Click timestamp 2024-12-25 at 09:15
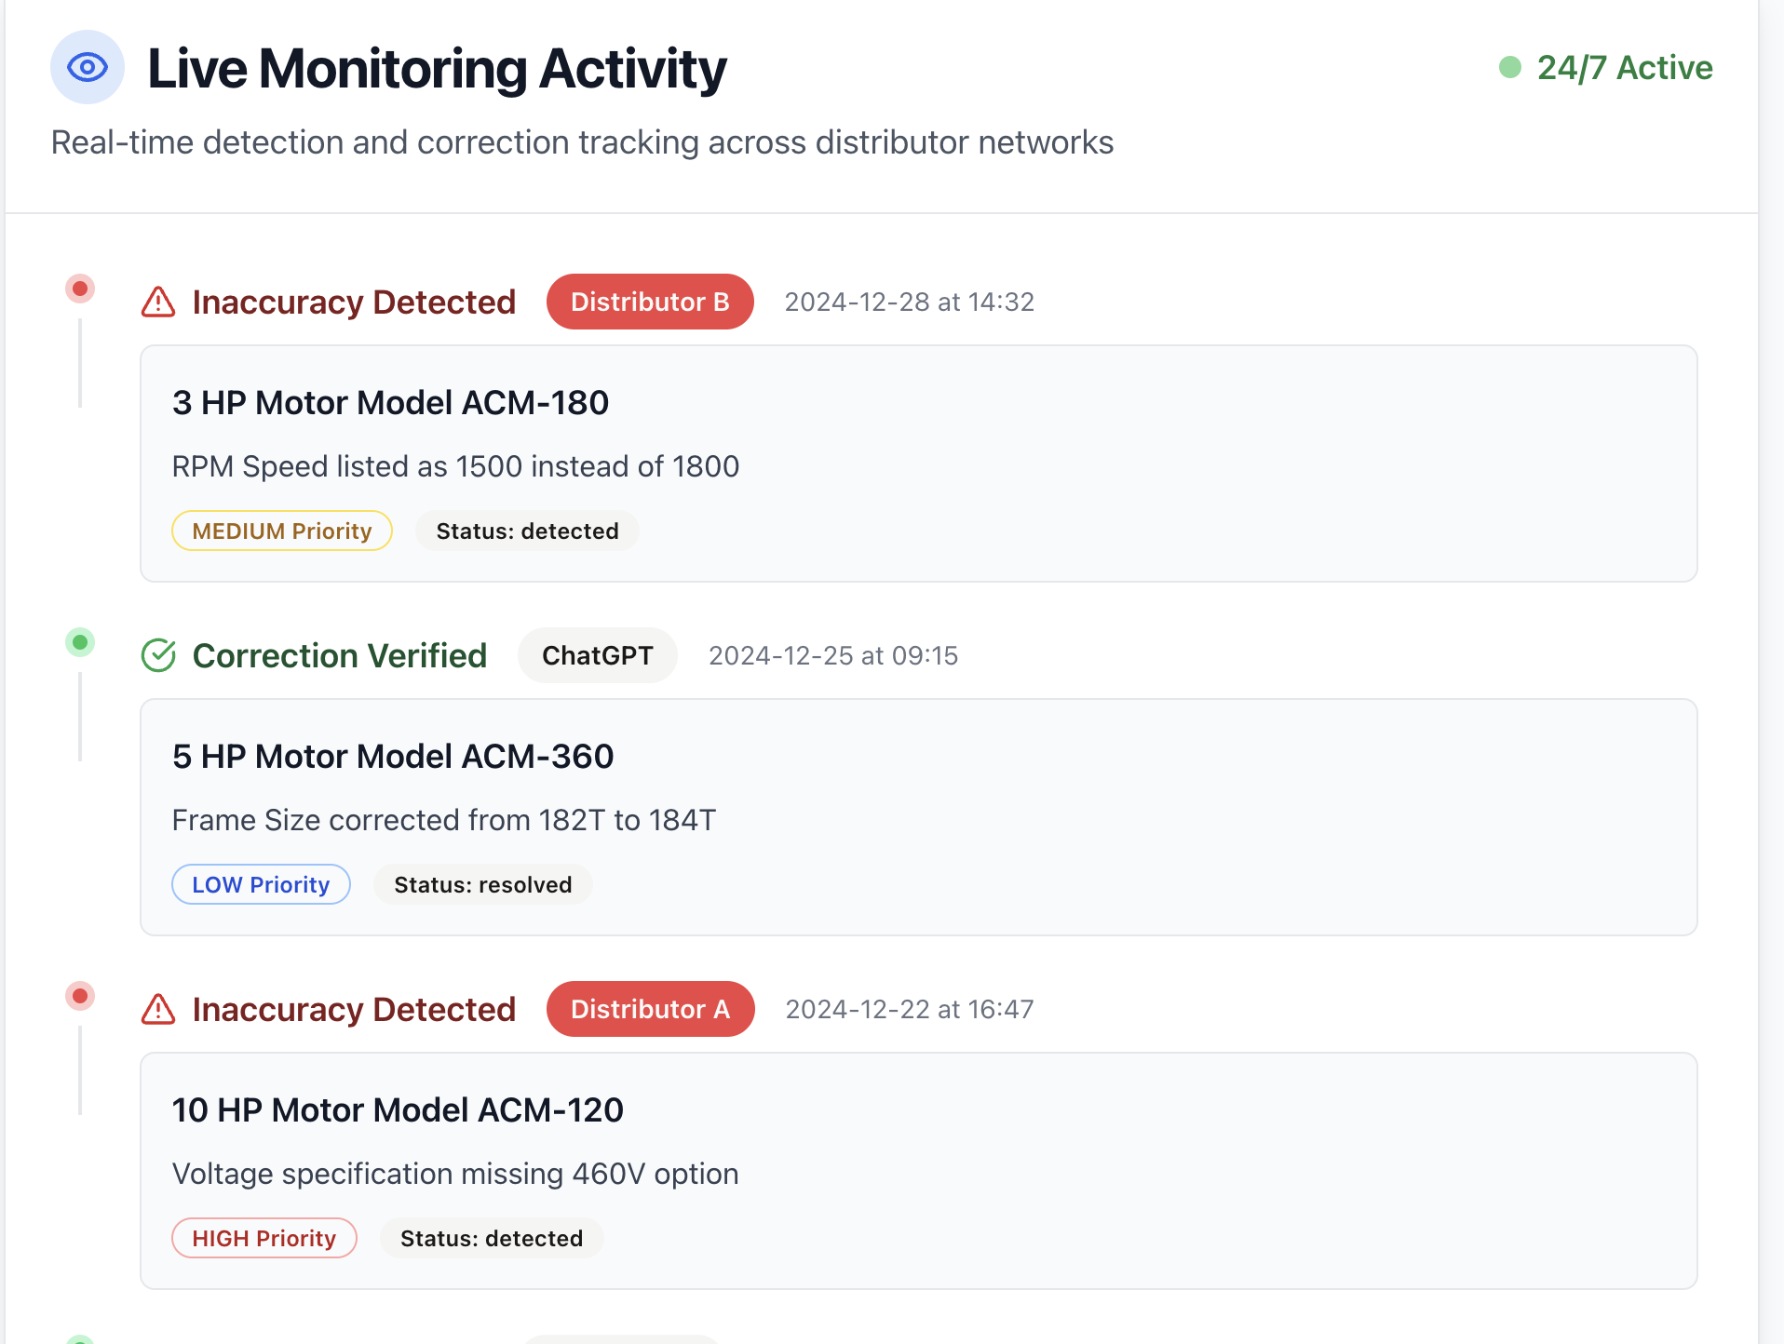 [x=833, y=655]
